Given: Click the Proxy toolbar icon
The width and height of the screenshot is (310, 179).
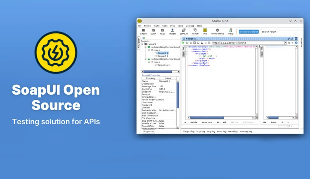Looking at the screenshot, I should click(x=231, y=30).
